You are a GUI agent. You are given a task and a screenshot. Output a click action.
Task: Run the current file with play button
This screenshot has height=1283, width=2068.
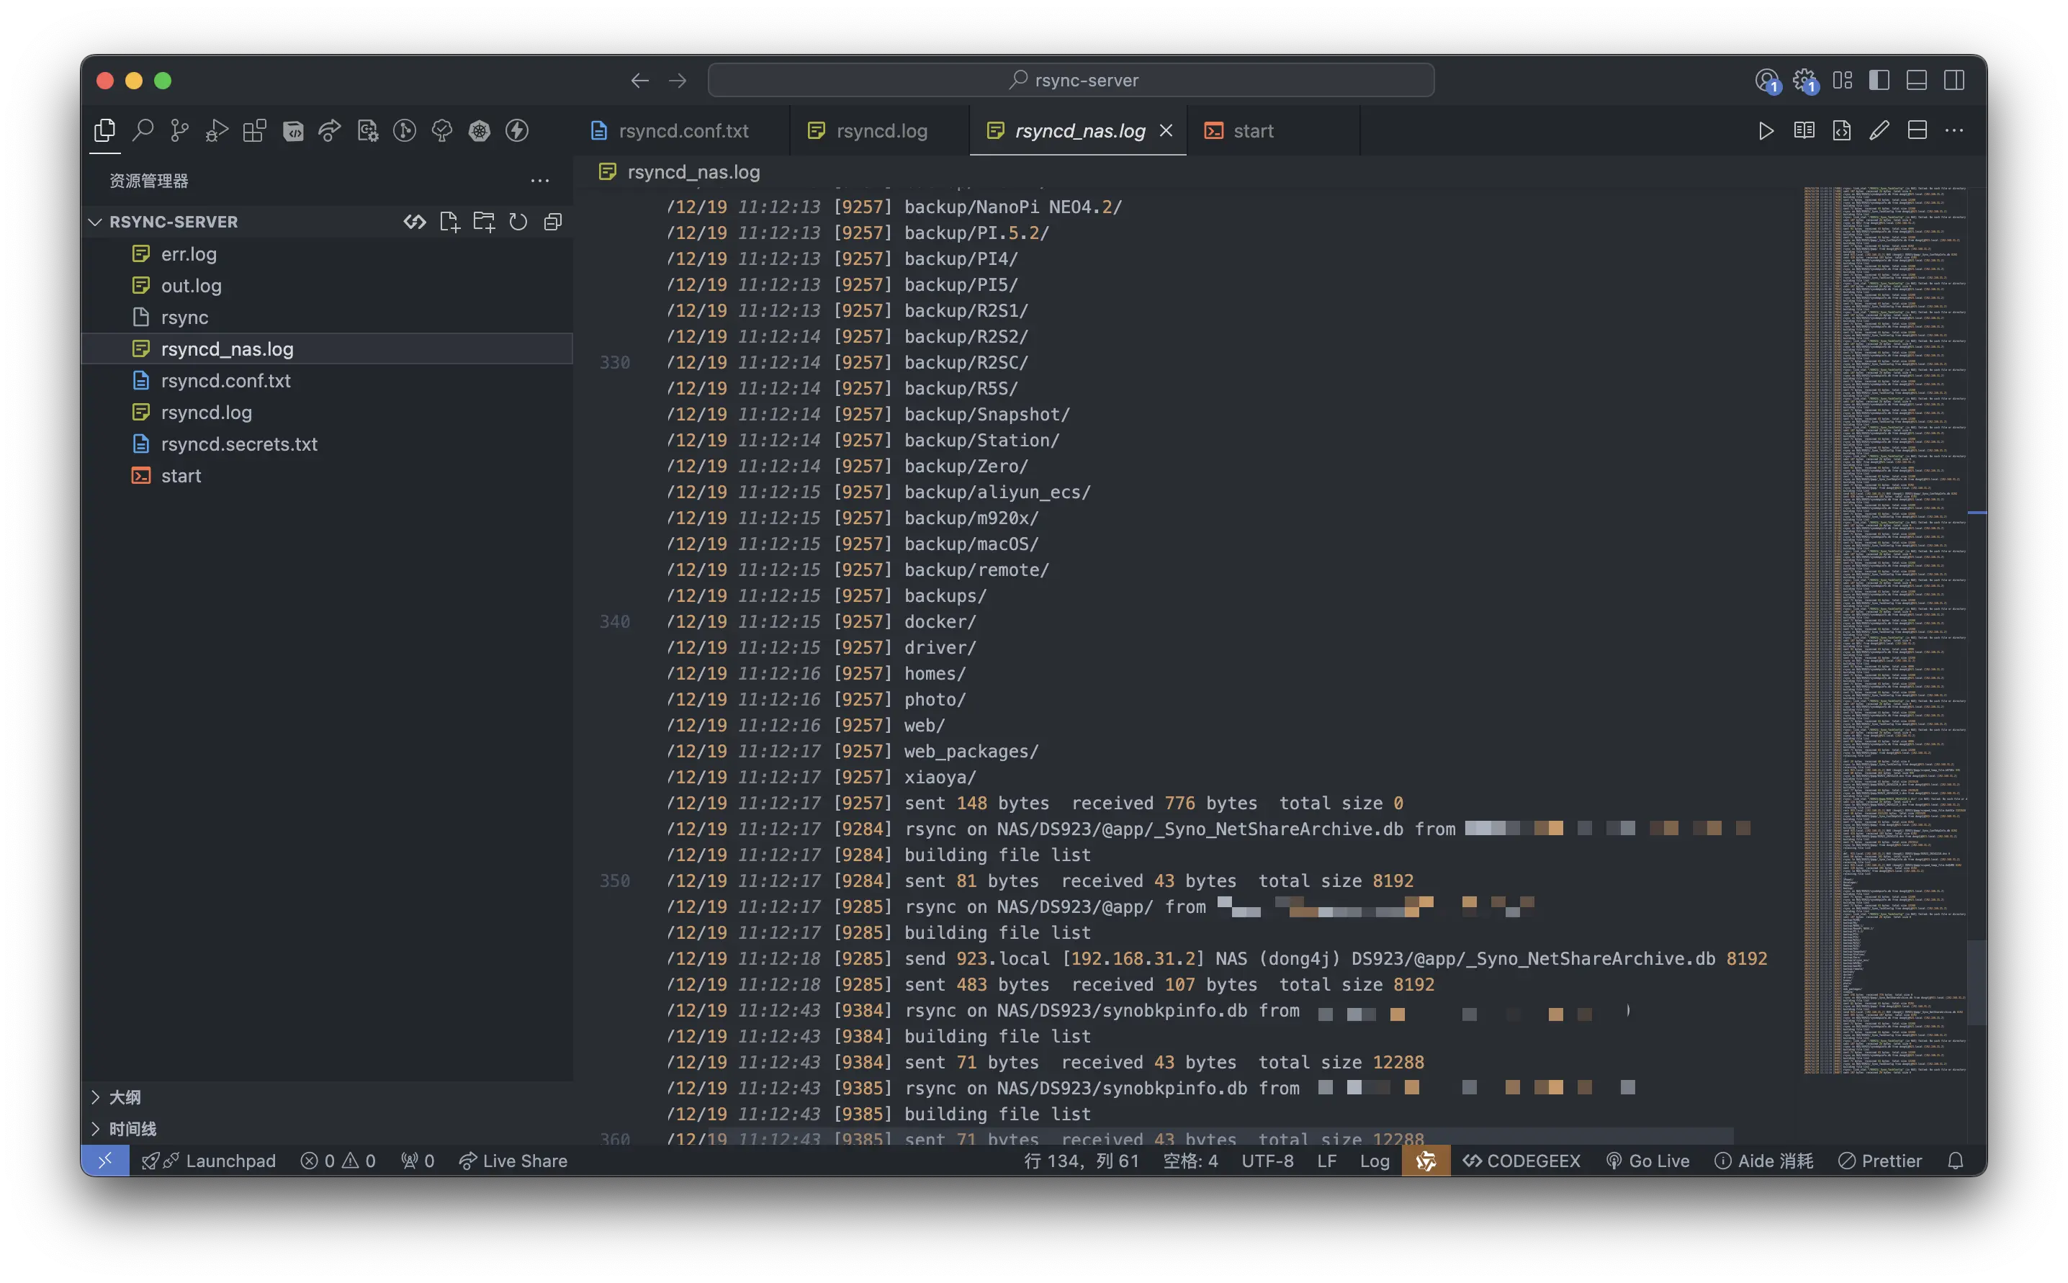pos(1766,131)
